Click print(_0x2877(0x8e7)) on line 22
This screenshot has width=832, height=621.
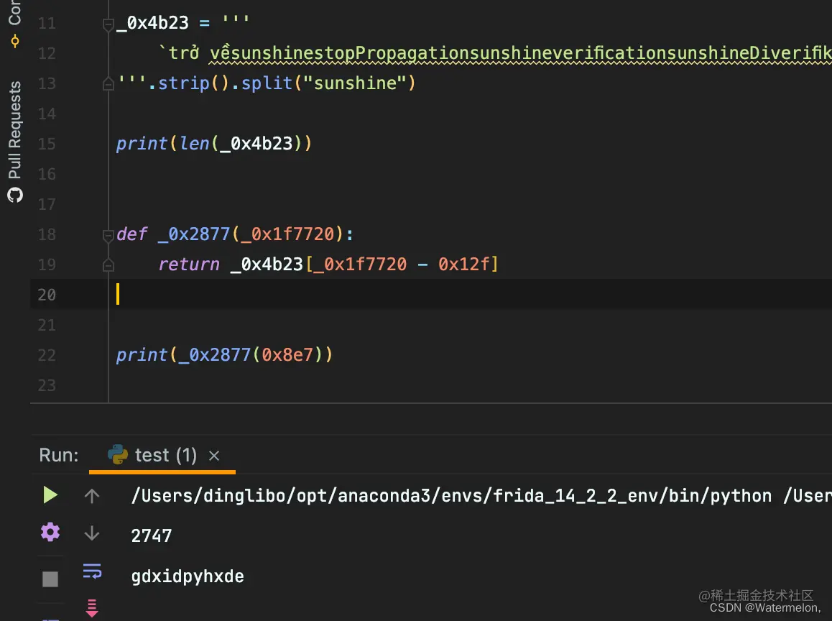[x=224, y=354]
